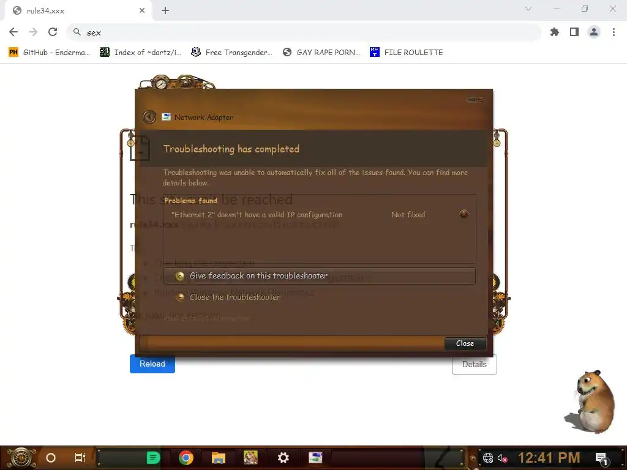Open the network globe tray icon
Image resolution: width=627 pixels, height=470 pixels.
pos(488,458)
